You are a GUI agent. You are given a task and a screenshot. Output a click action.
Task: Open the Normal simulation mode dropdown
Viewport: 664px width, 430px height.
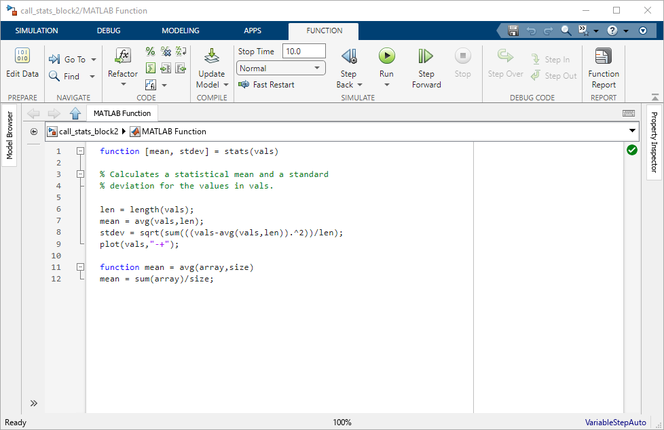coord(281,69)
